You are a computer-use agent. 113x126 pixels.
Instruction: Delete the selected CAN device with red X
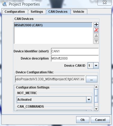coord(96,30)
